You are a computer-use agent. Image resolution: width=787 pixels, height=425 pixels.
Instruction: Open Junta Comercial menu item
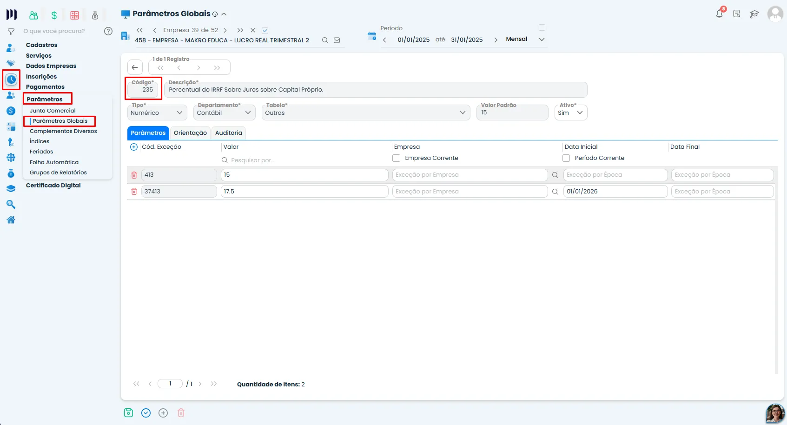click(53, 111)
